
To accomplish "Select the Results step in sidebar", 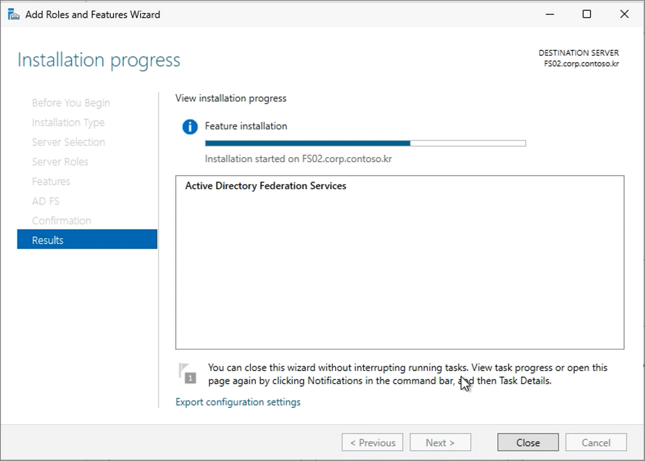I will point(87,240).
